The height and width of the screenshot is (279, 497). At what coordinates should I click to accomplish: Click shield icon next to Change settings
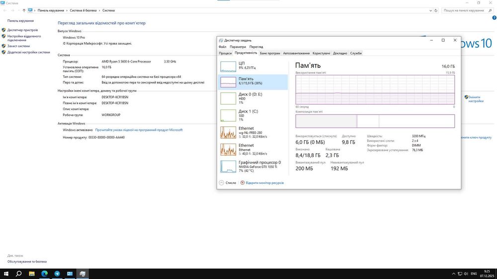click(x=466, y=97)
